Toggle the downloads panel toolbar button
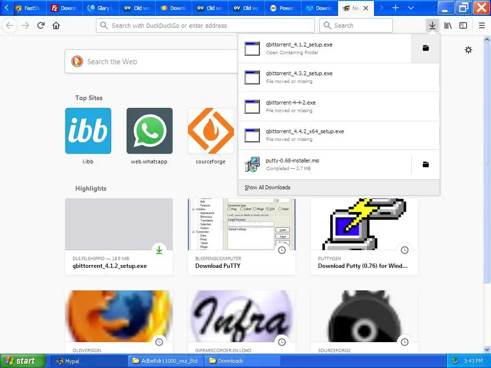491x368 pixels. click(433, 25)
